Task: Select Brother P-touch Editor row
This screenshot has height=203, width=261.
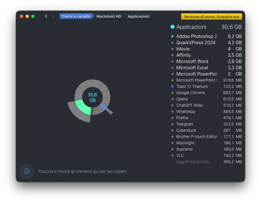Action: click(x=206, y=137)
